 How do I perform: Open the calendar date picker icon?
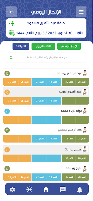coord(12,33)
